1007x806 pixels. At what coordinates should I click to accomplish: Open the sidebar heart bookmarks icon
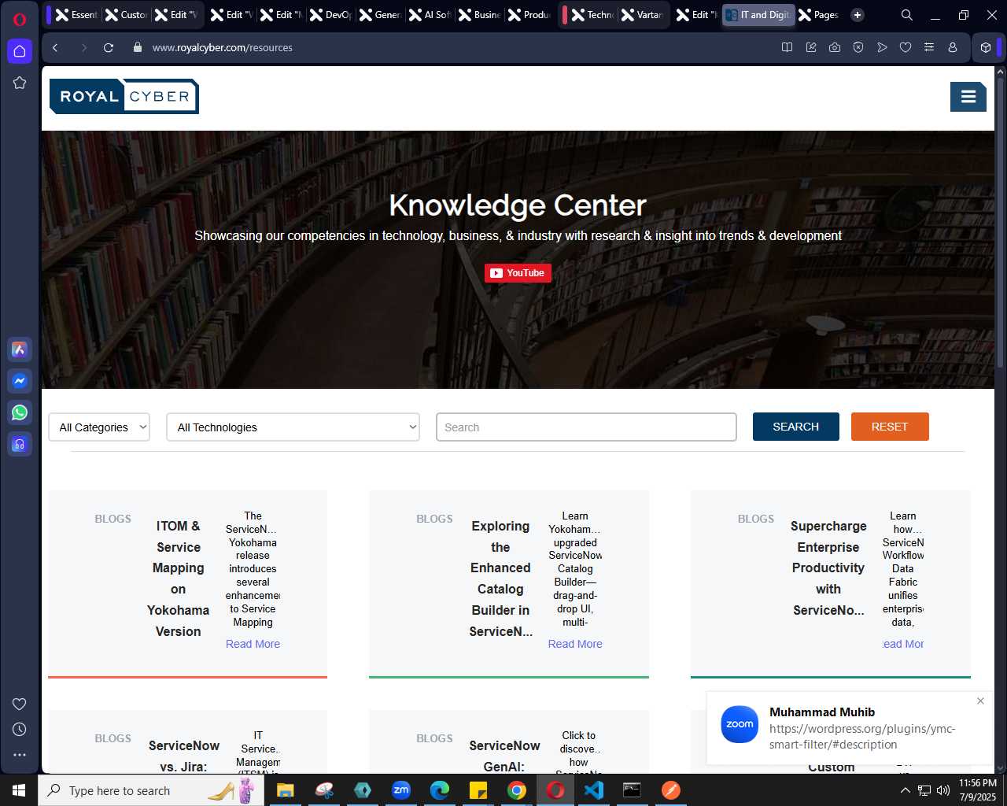coord(20,704)
